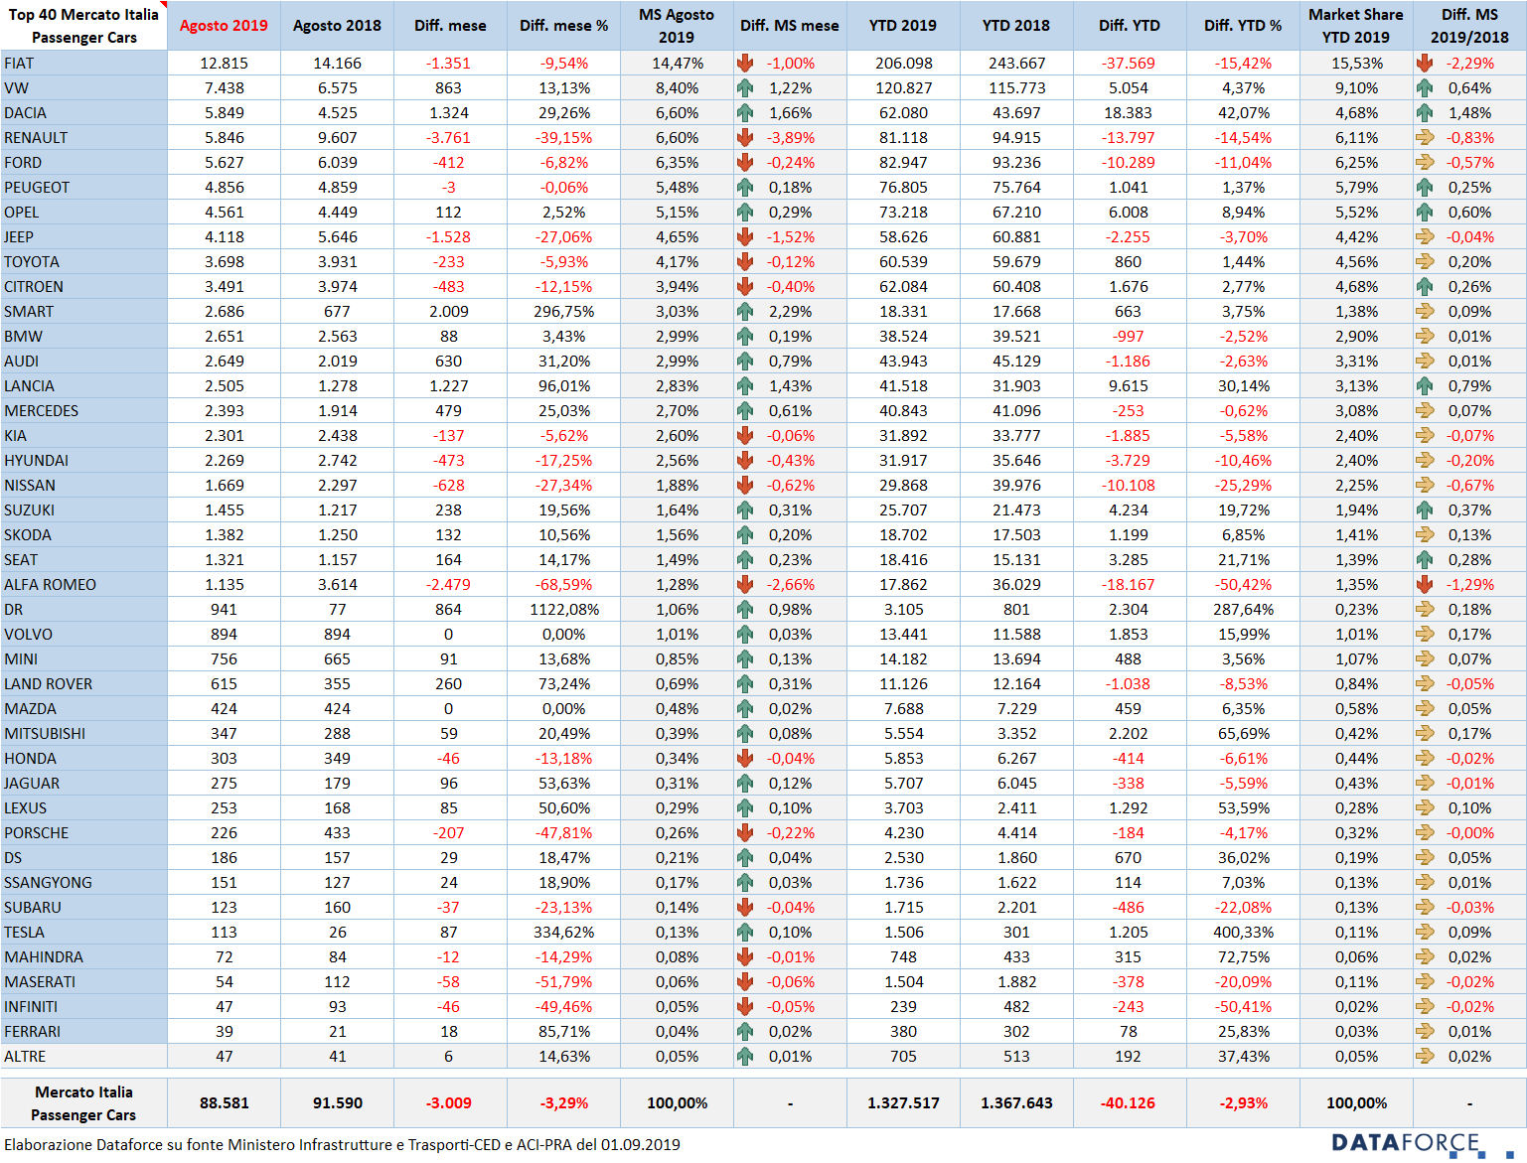Click the red down arrow in ALFA ROMEO's Diff. MS mese cell
The image size is (1527, 1163).
click(745, 584)
